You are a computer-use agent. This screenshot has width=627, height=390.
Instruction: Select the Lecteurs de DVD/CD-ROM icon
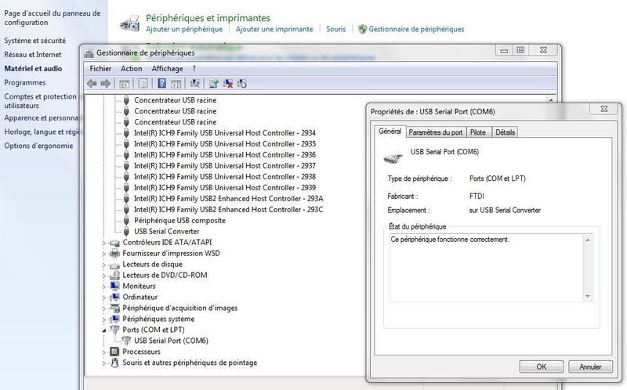114,276
